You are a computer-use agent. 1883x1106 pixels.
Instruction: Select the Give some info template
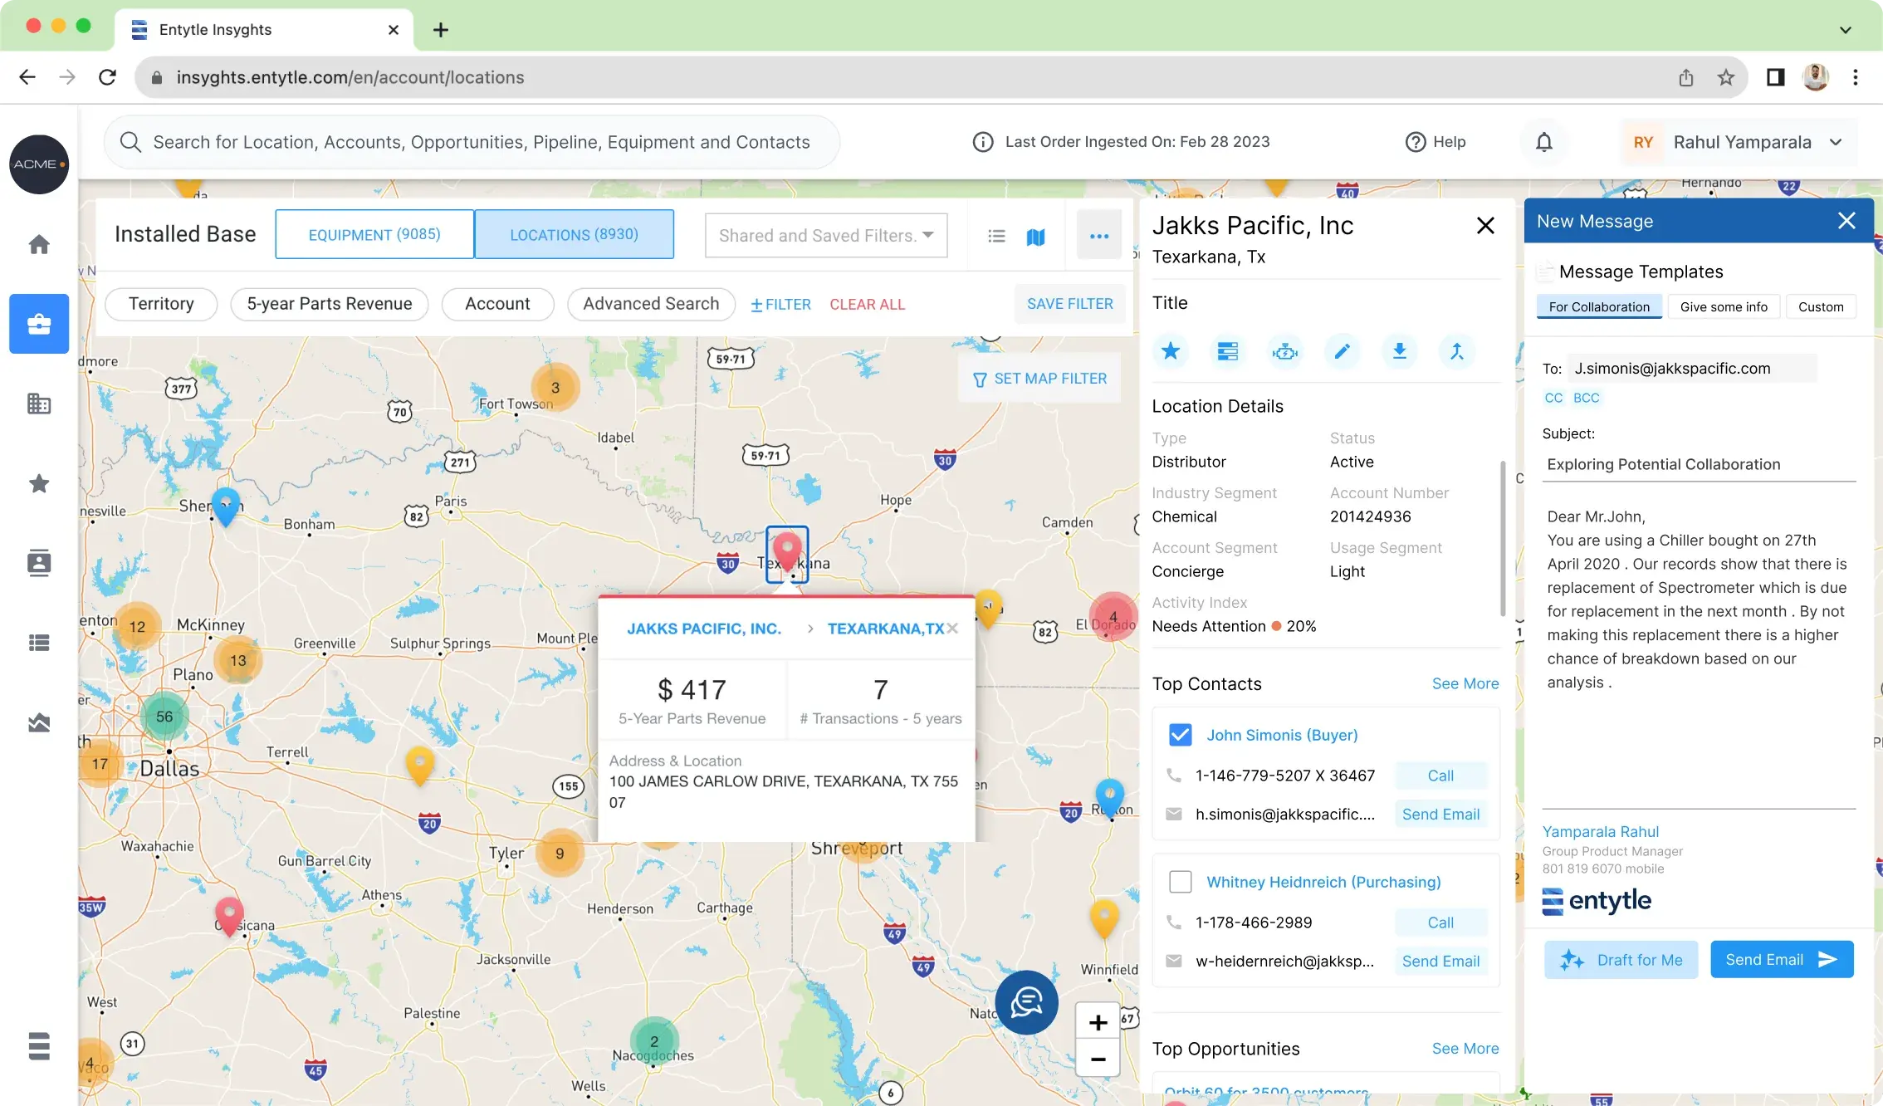coord(1724,307)
